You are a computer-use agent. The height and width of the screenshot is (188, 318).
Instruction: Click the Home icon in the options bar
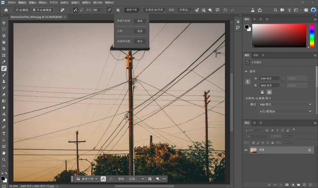coord(6,10)
